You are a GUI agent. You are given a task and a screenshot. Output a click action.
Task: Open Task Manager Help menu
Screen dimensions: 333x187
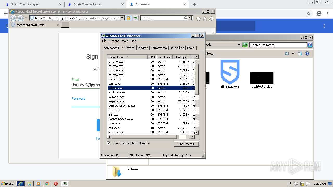tap(133, 41)
